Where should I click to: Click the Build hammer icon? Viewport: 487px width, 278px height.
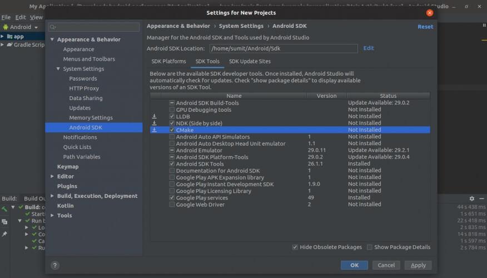point(4,210)
